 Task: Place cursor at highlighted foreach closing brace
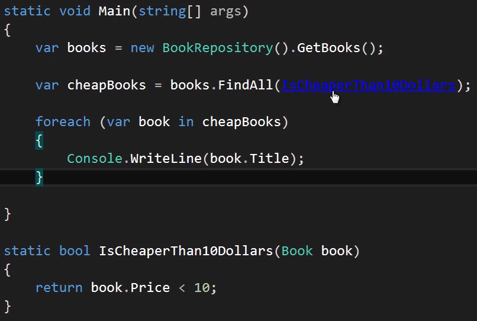[x=39, y=176]
